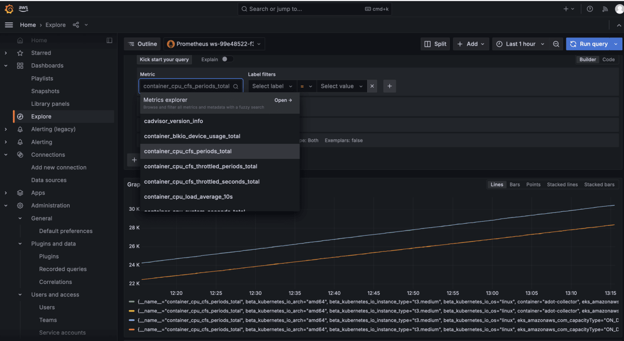Viewport: 624px width, 341px height.
Task: Open the help icon in the top bar
Action: tap(589, 8)
